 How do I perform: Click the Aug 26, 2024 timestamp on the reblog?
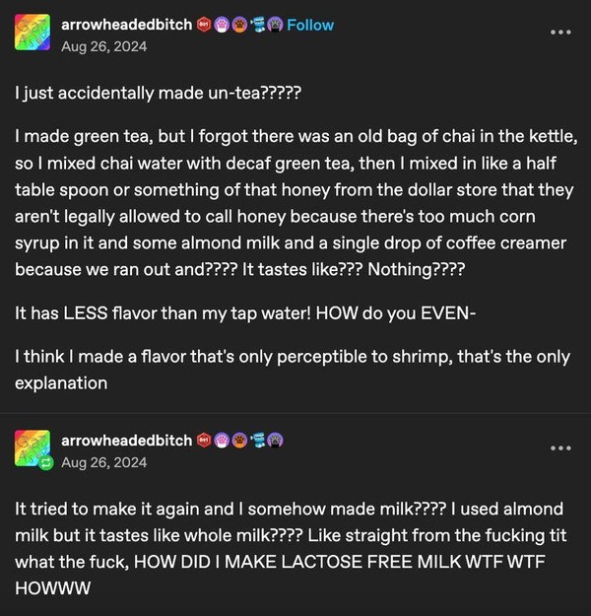point(104,462)
